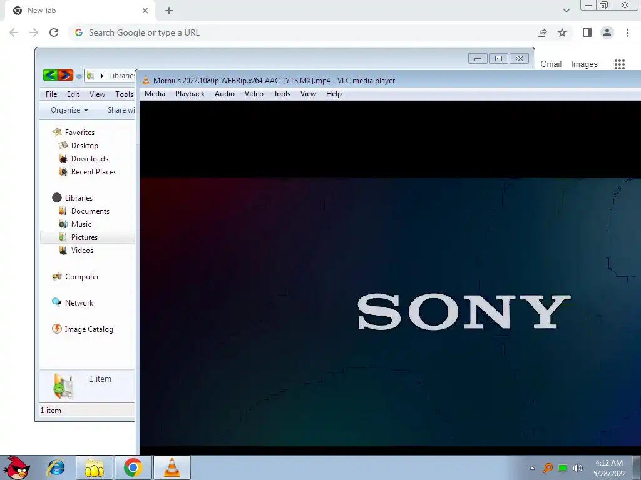641x480 pixels.
Task: Click the green Back arrow in Explorer
Action: [50, 75]
